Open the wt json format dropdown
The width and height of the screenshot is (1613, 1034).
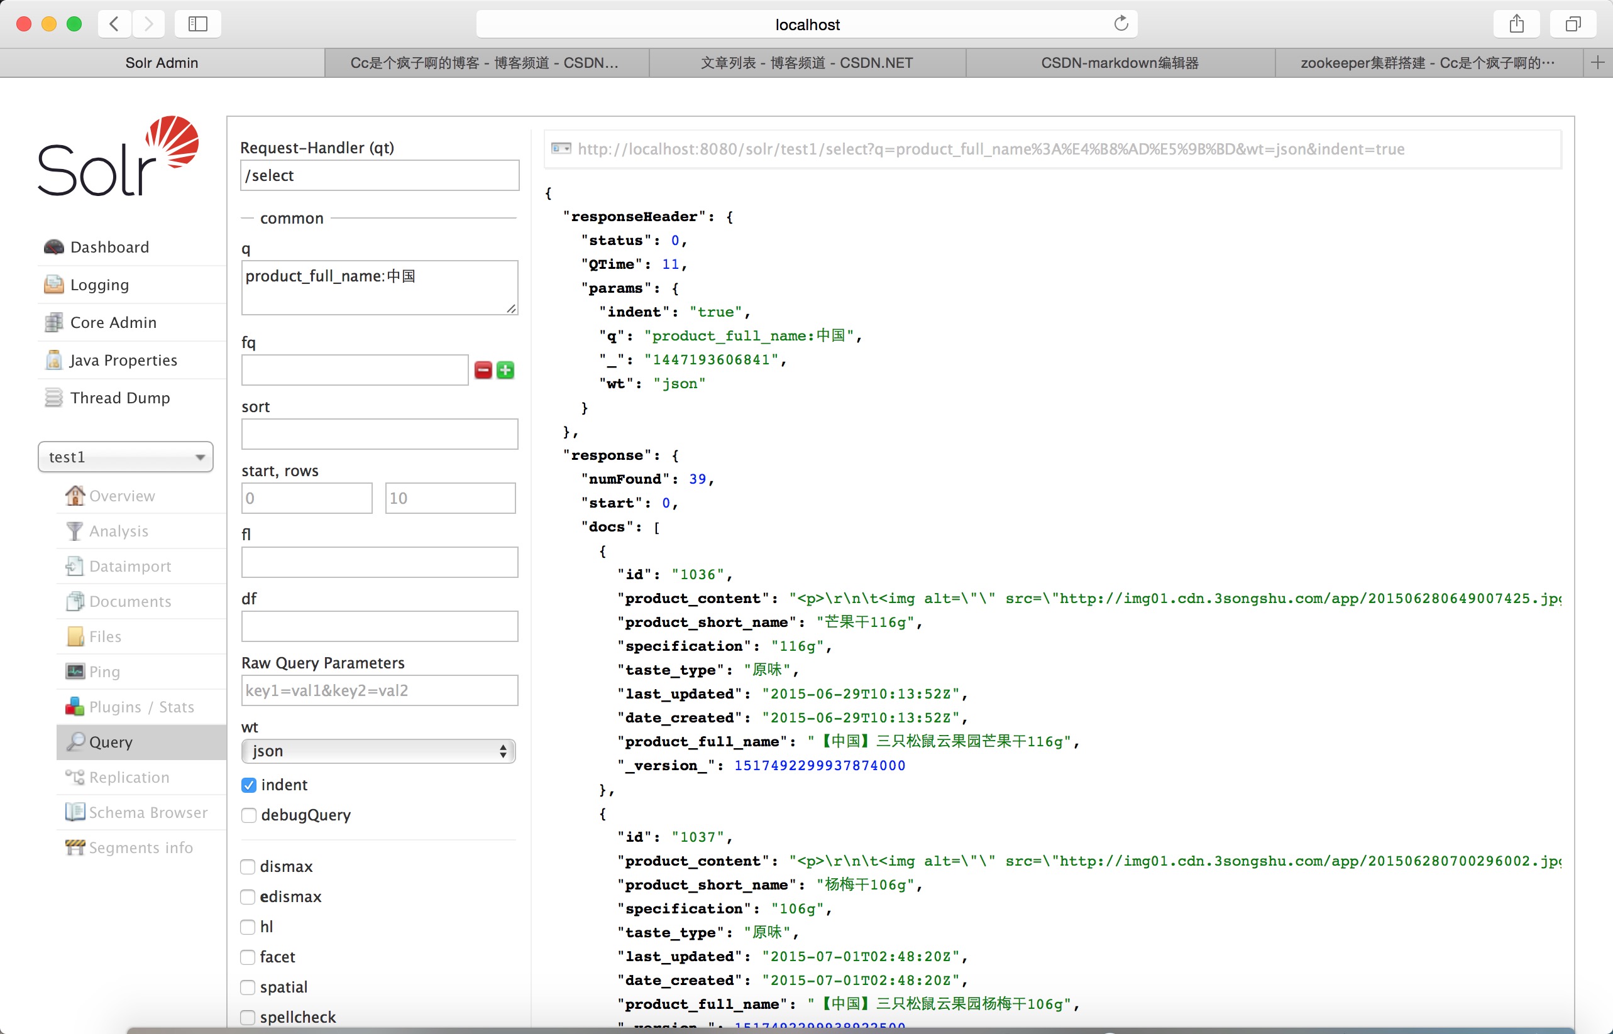pyautogui.click(x=378, y=751)
